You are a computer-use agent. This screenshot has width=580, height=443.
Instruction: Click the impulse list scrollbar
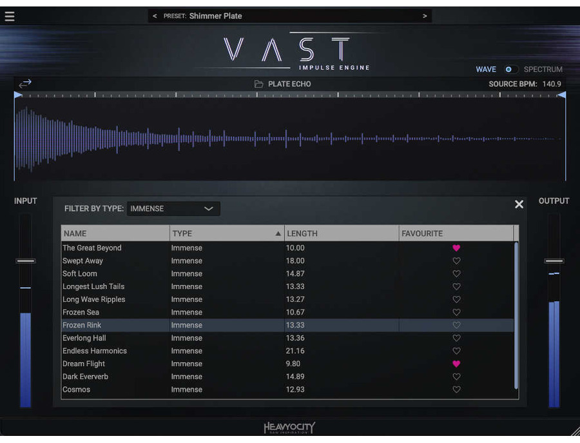pos(516,315)
